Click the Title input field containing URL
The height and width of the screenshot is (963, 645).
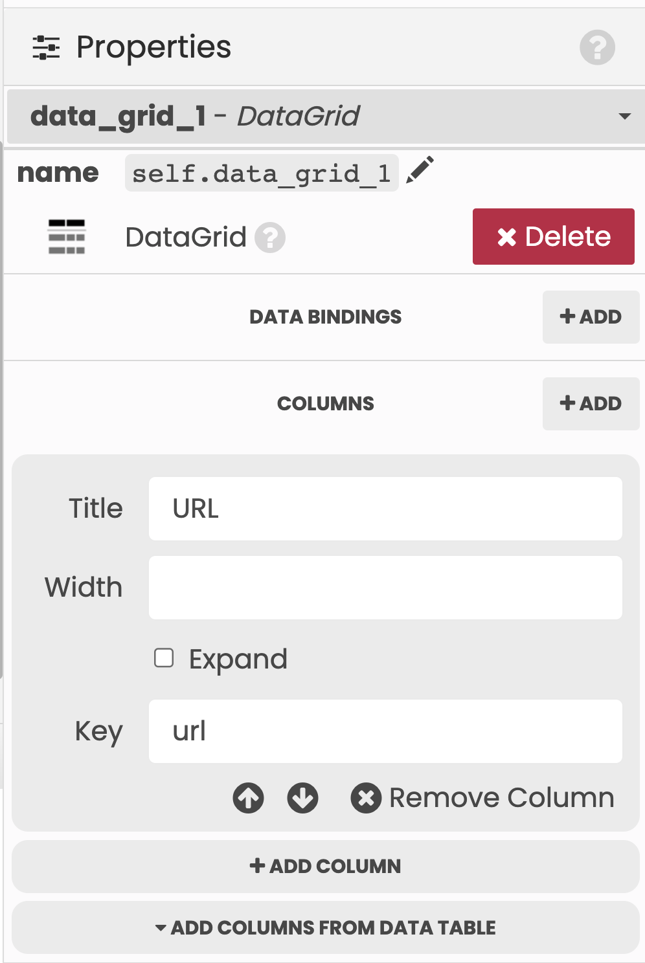[x=385, y=509]
